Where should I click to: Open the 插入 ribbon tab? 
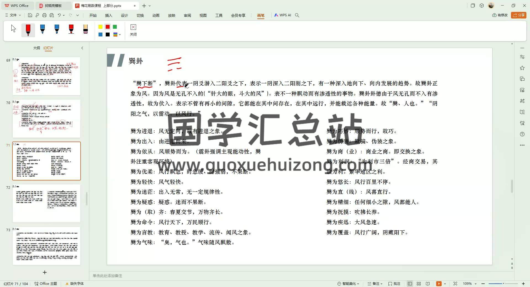109,15
